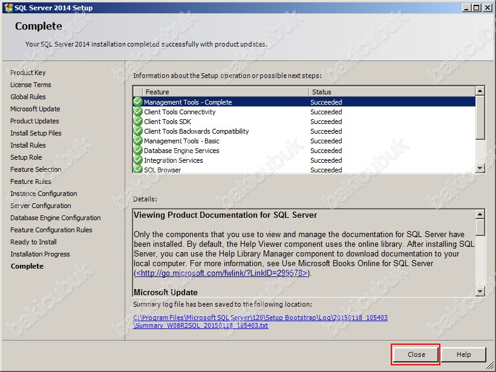Viewport: 496px width, 372px height.
Task: Click the Feature column header
Action: click(226, 92)
